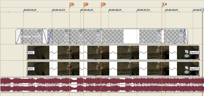Open Pan/Crop on 'Replay + zoom' event
This screenshot has height=96, width=204.
39,35
